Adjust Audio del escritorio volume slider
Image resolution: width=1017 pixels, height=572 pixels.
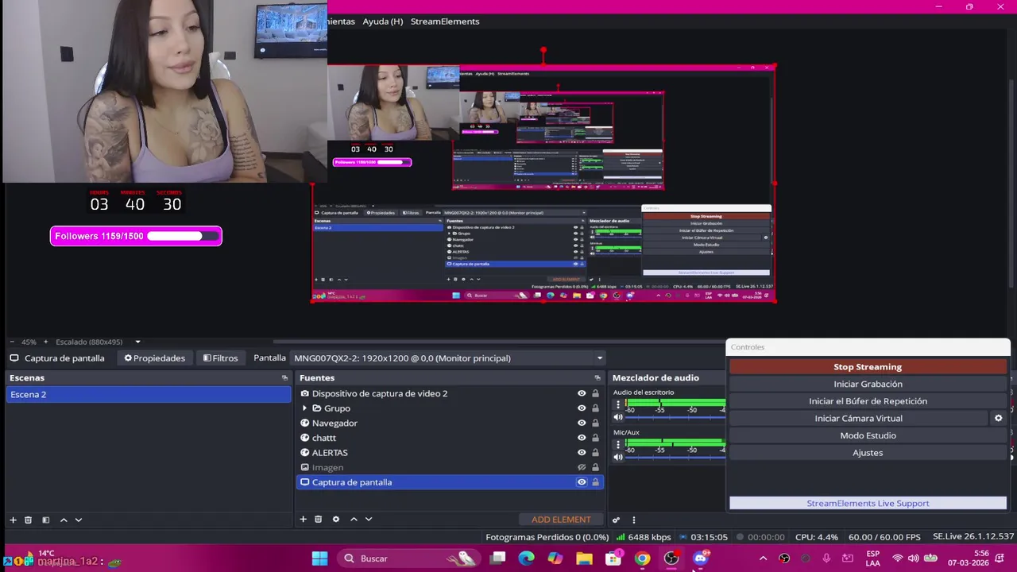tap(675, 417)
